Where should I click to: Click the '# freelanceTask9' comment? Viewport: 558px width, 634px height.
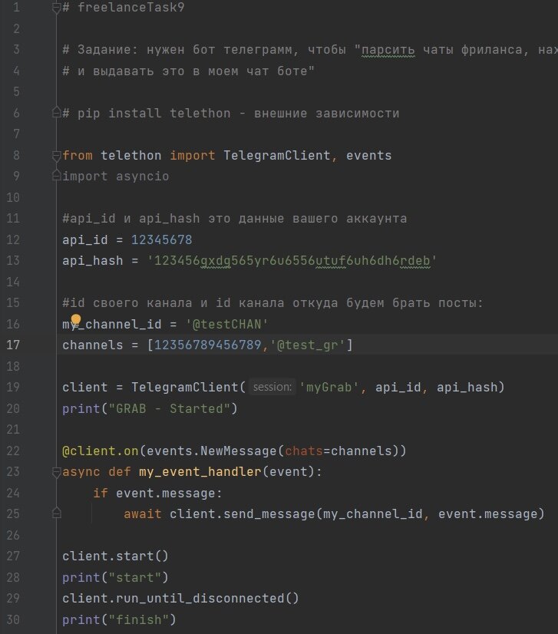pyautogui.click(x=124, y=7)
